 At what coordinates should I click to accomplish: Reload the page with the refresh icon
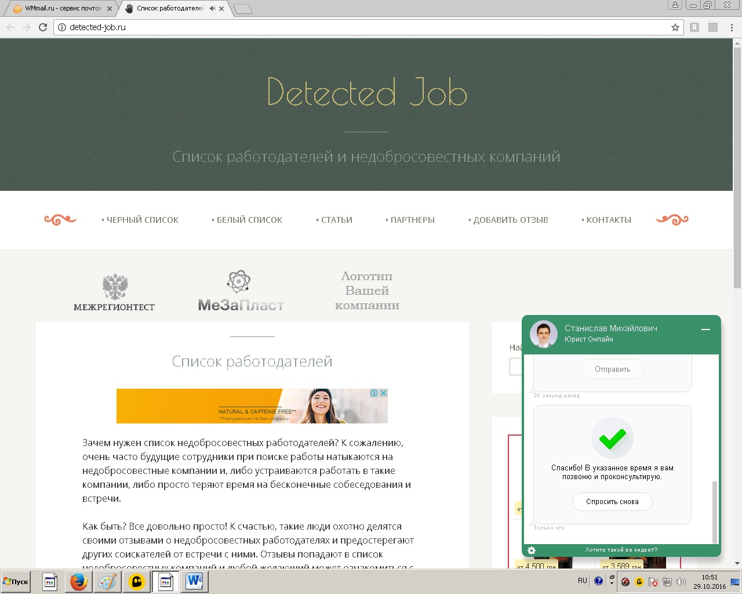42,27
